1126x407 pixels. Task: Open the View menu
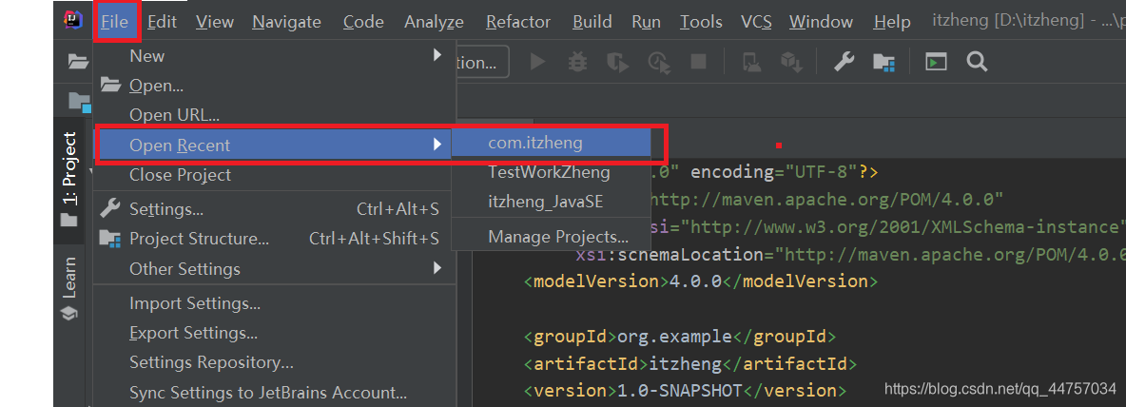pyautogui.click(x=214, y=22)
